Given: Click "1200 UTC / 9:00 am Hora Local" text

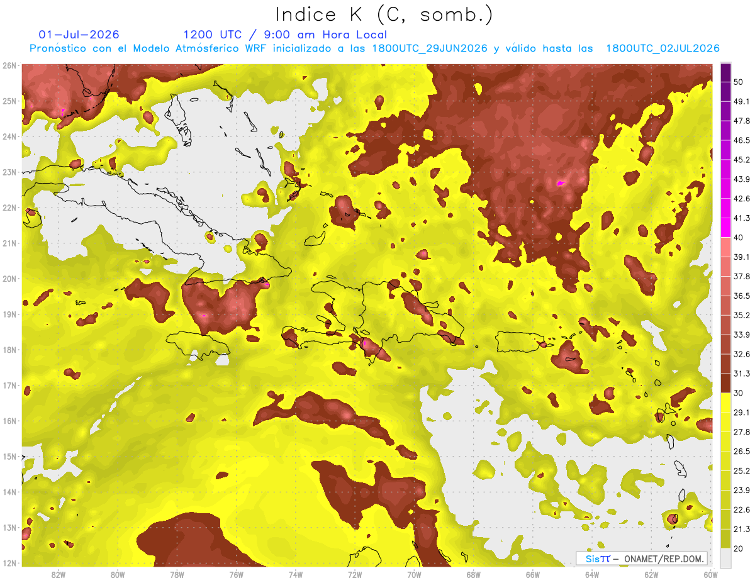Looking at the screenshot, I should point(285,35).
